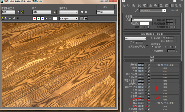This screenshot has width=185, height=112.
Task: Click the white color swatch in render toolbar
Action: [55, 18]
